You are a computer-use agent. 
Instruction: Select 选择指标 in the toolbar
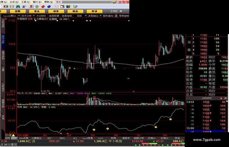pyautogui.click(x=67, y=16)
